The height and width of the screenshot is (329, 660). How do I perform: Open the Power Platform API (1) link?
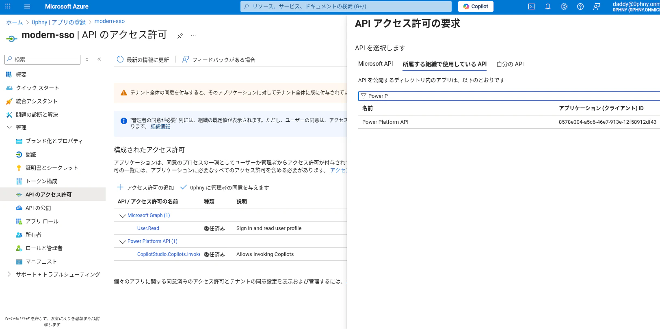pyautogui.click(x=152, y=241)
